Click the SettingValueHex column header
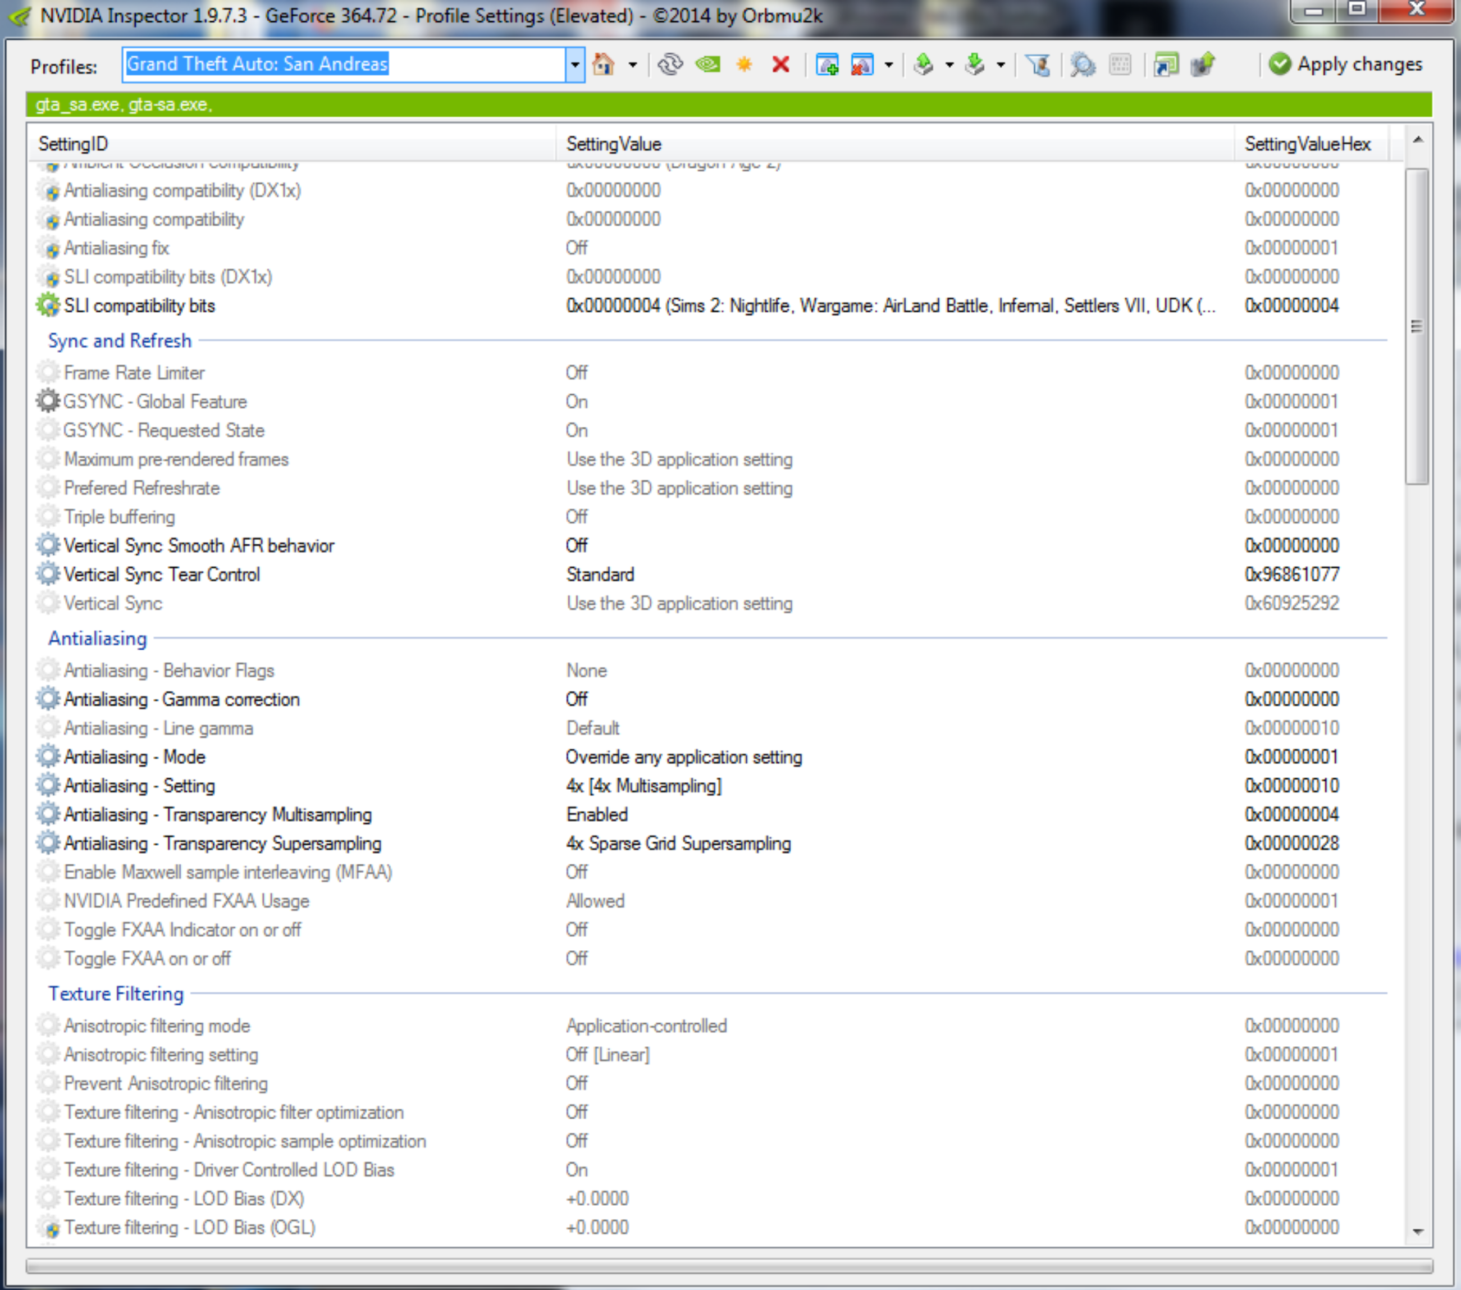Image resolution: width=1461 pixels, height=1290 pixels. (x=1312, y=144)
